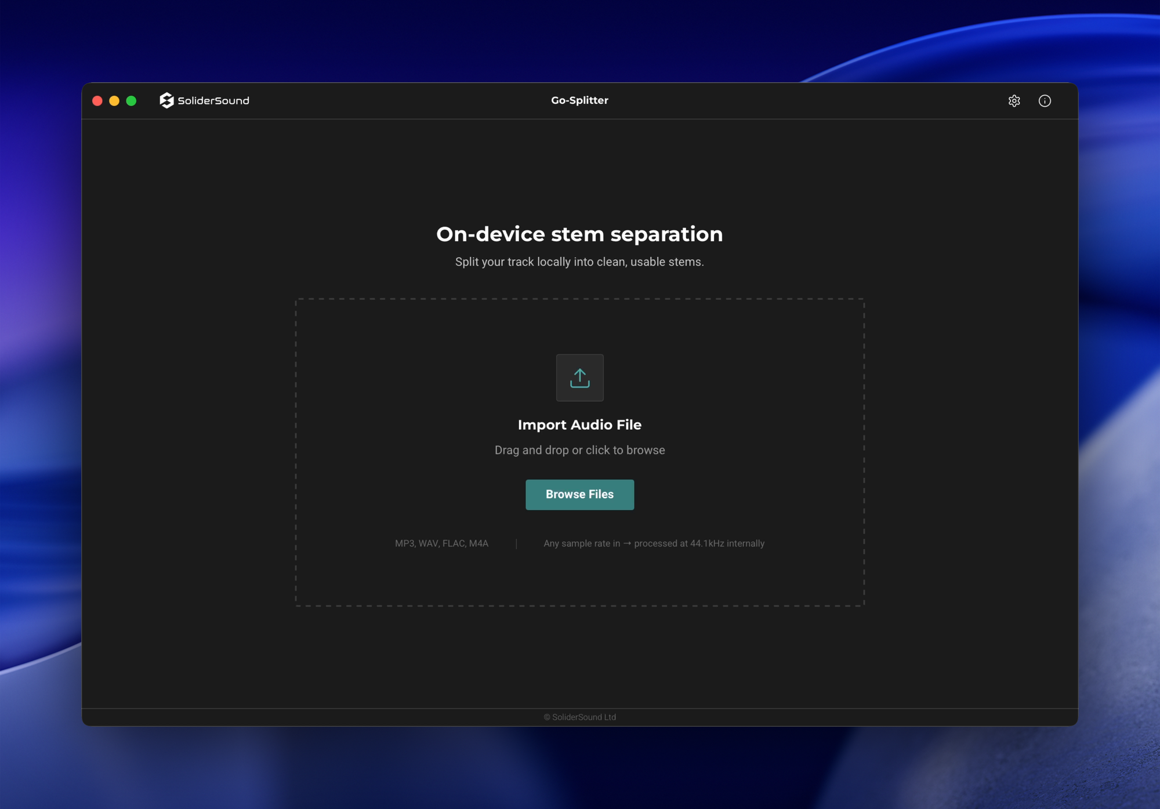The image size is (1160, 809).
Task: Click the "On-device stem separation" headline
Action: 579,234
